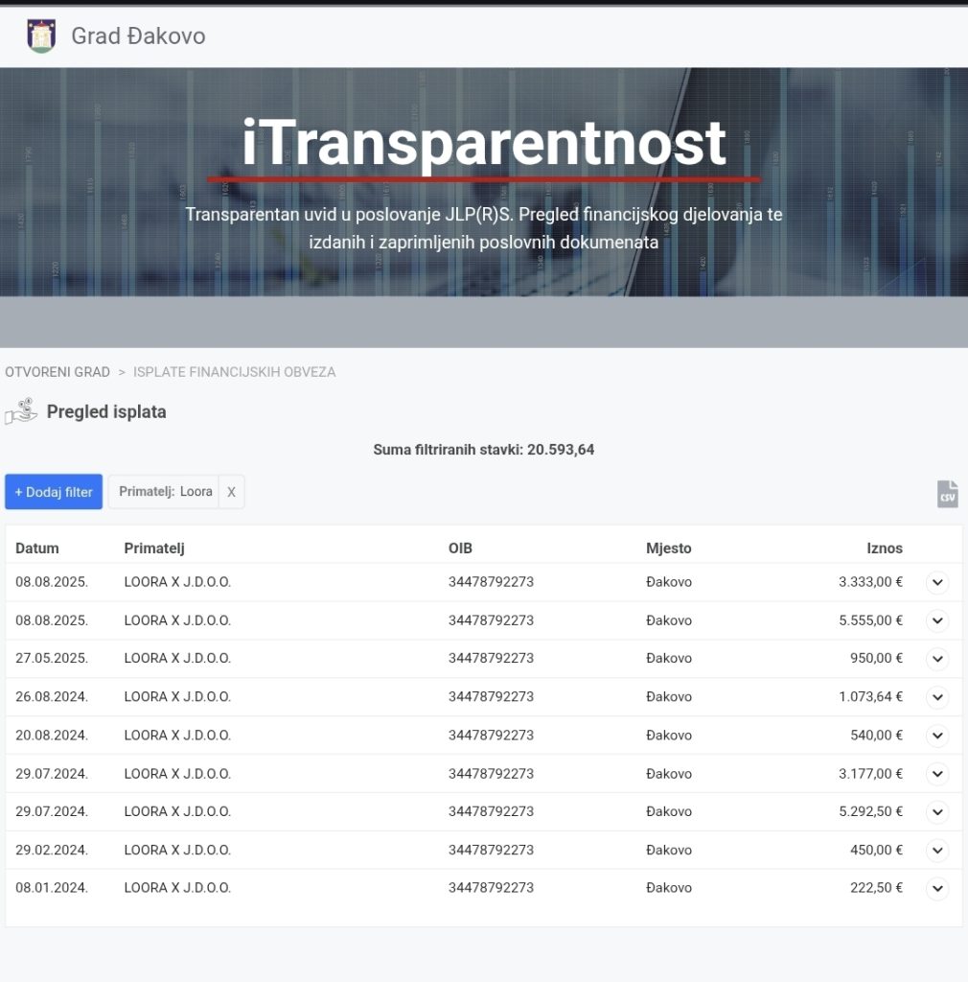
Task: Expand the 08.01.2024 payment row
Action: [x=937, y=889]
